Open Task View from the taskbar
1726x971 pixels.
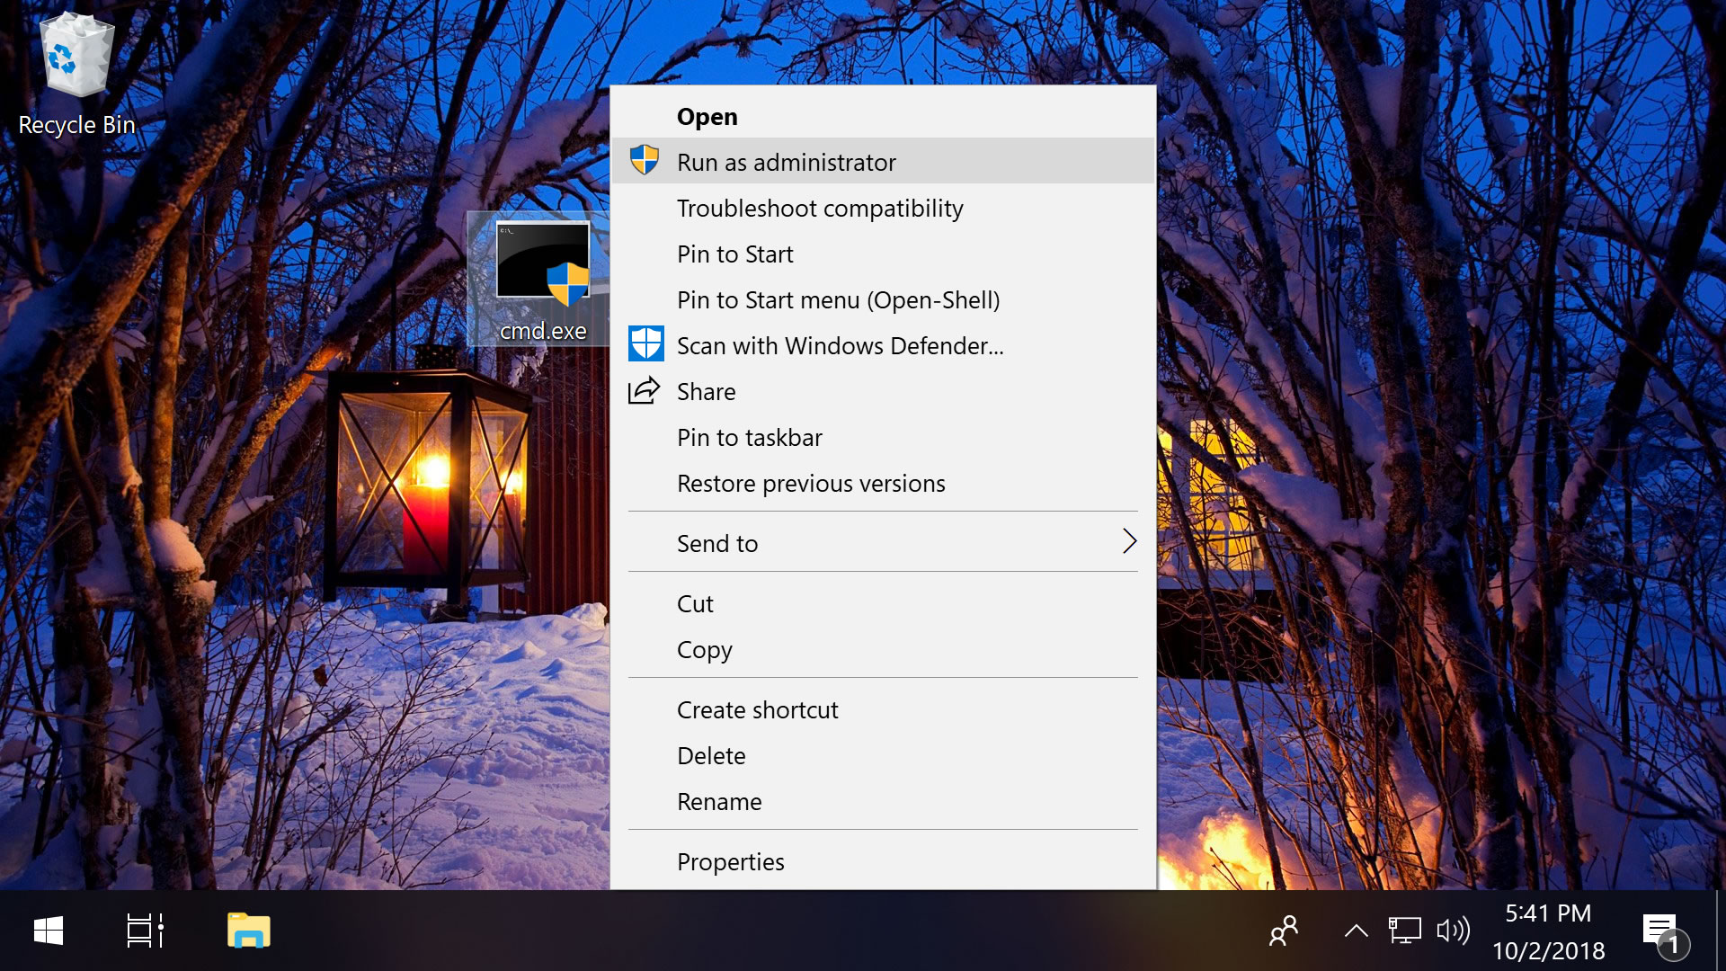(x=145, y=931)
